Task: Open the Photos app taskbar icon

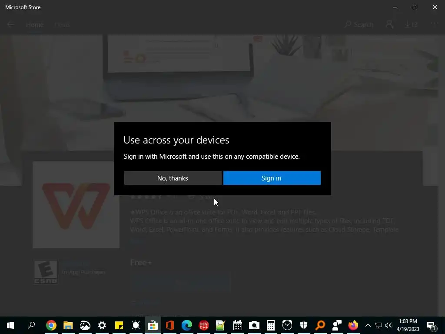Action: [85, 325]
